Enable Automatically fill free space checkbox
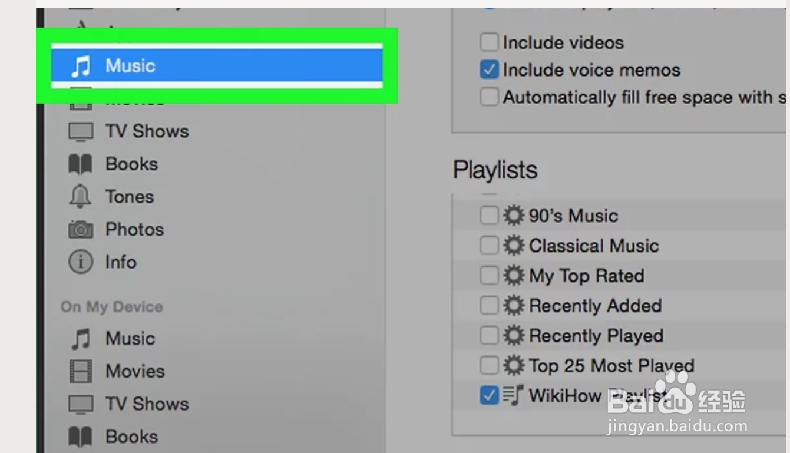The height and width of the screenshot is (453, 790). [x=489, y=97]
